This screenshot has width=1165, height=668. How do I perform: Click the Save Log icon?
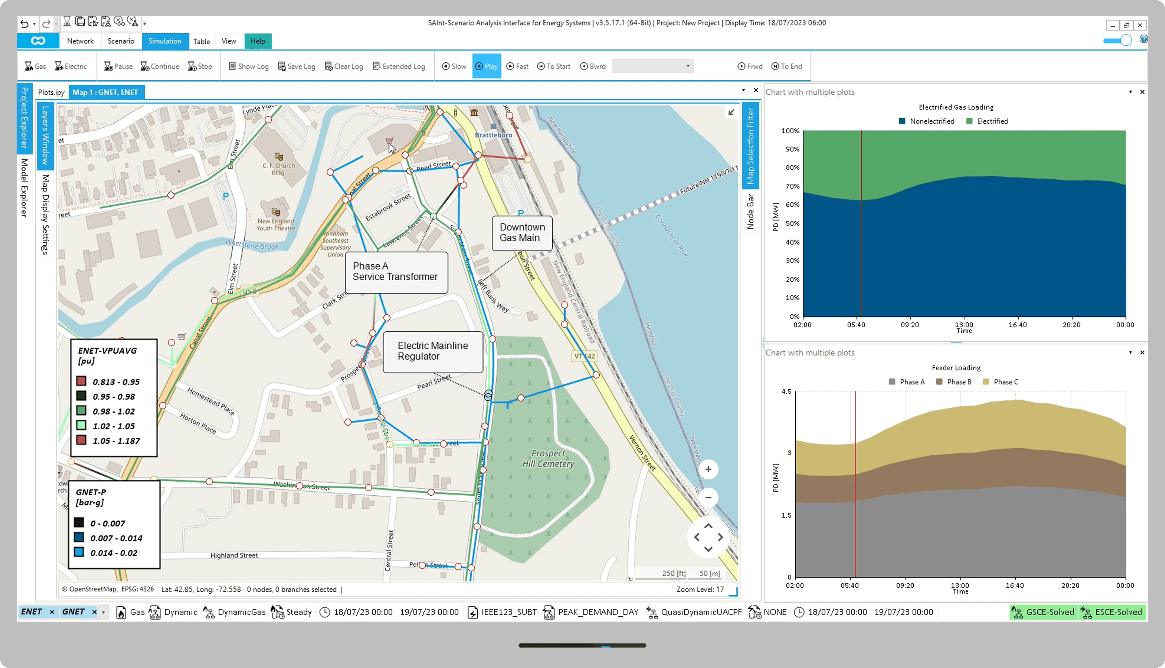click(x=281, y=67)
